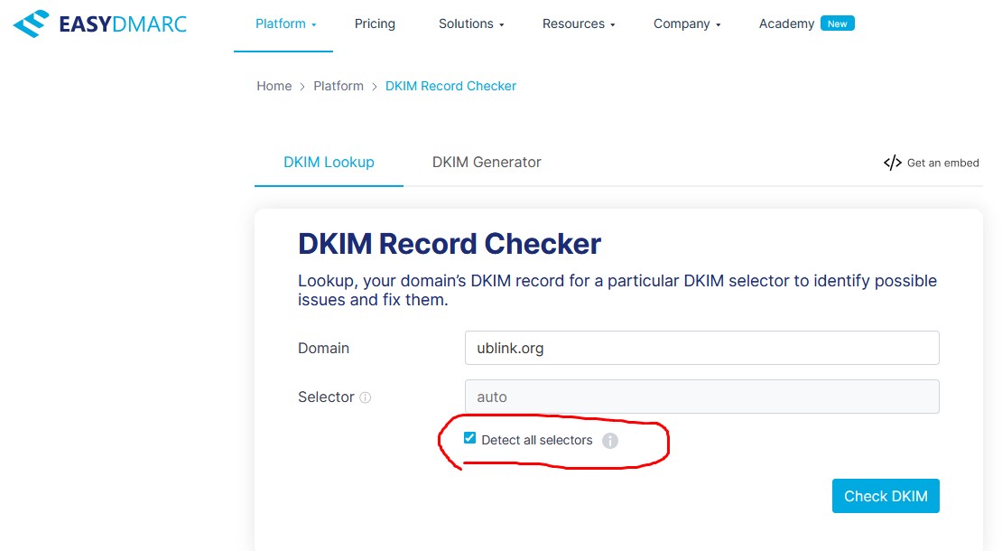Click the info icon next to Detect all selectors
The height and width of the screenshot is (551, 1002).
click(x=610, y=441)
